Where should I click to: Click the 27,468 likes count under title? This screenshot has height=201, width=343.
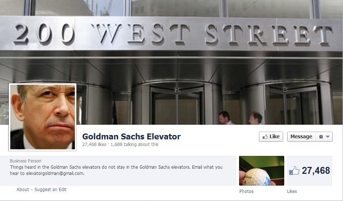click(x=94, y=145)
